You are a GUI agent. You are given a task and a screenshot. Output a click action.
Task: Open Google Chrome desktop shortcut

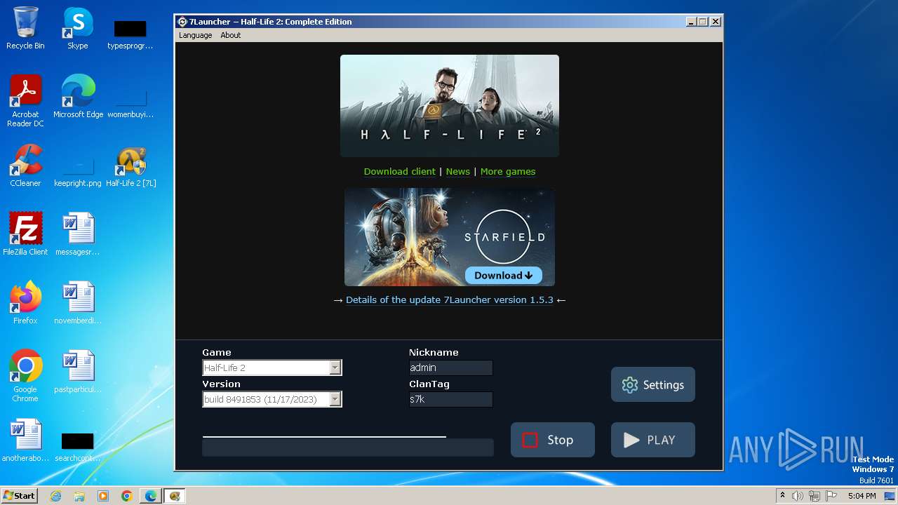tap(25, 376)
